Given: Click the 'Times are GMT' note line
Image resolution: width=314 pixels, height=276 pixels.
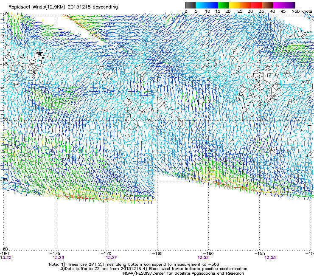Looking at the screenshot, I should coord(134,265).
